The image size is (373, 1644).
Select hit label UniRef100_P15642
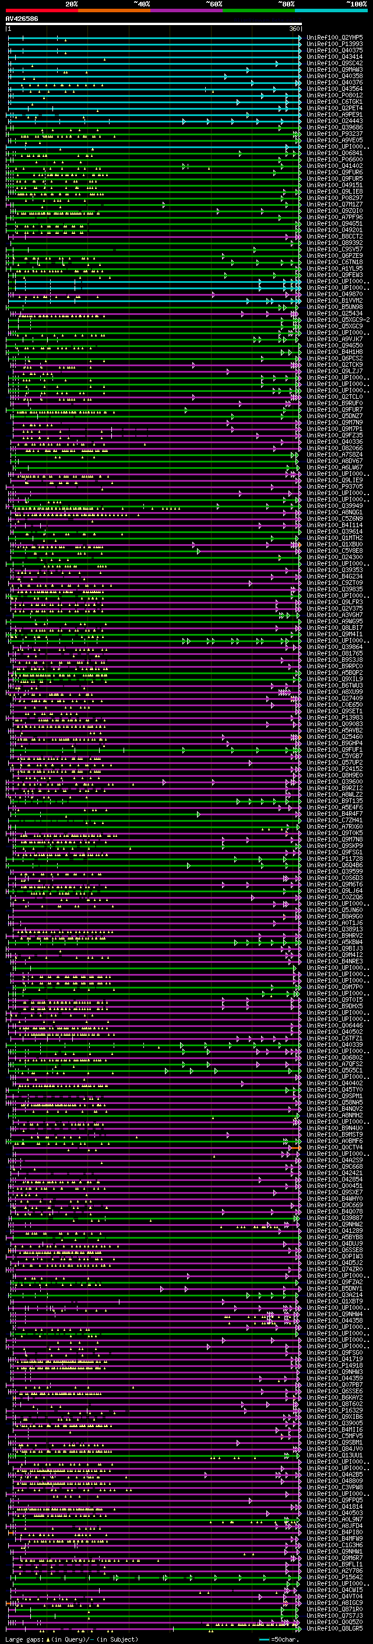point(335,1577)
